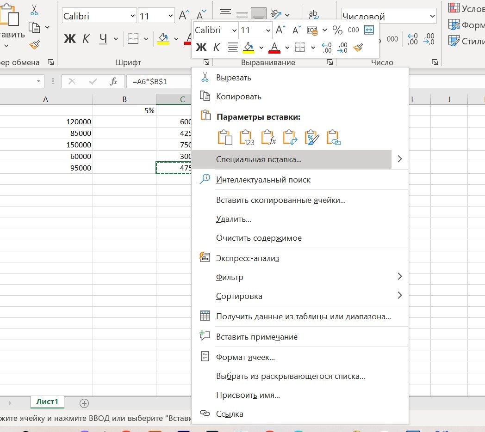Viewport: 485px width, 432px height.
Task: Choose Очистить содержимое menu item
Action: 300,238
